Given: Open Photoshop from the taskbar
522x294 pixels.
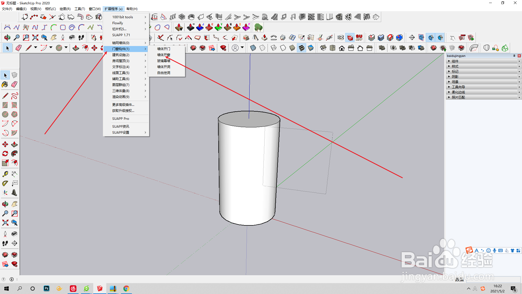Looking at the screenshot, I should tap(46, 288).
